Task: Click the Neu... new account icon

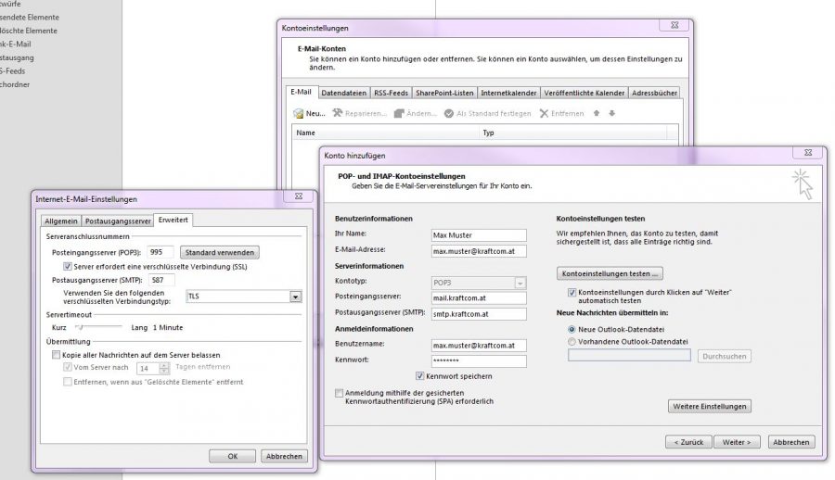Action: pyautogui.click(x=299, y=114)
